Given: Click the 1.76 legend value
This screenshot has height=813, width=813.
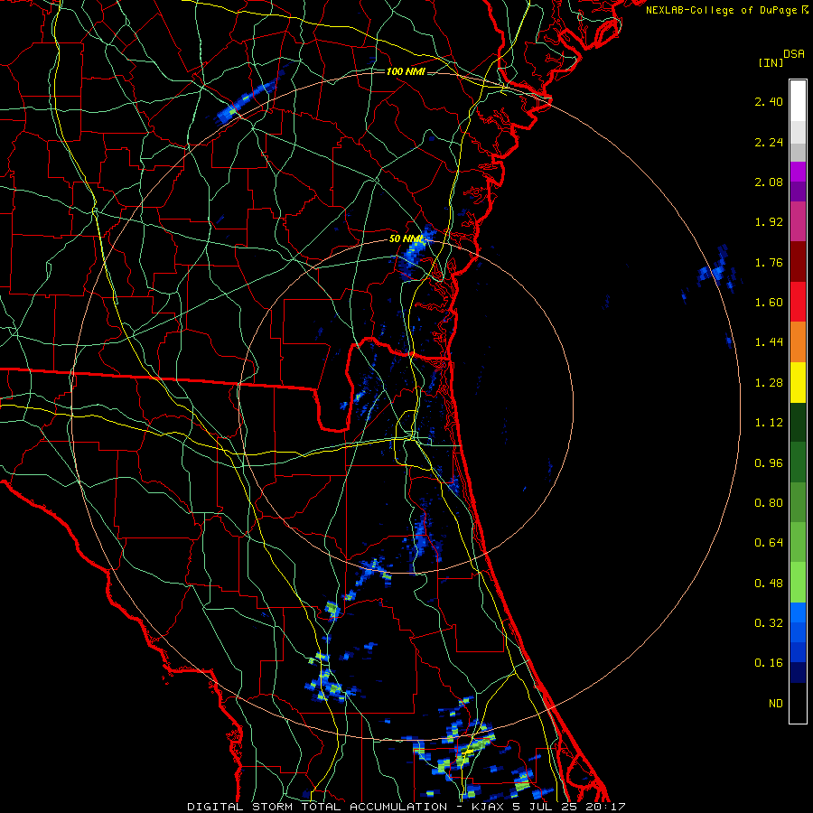Looking at the screenshot, I should point(769,262).
